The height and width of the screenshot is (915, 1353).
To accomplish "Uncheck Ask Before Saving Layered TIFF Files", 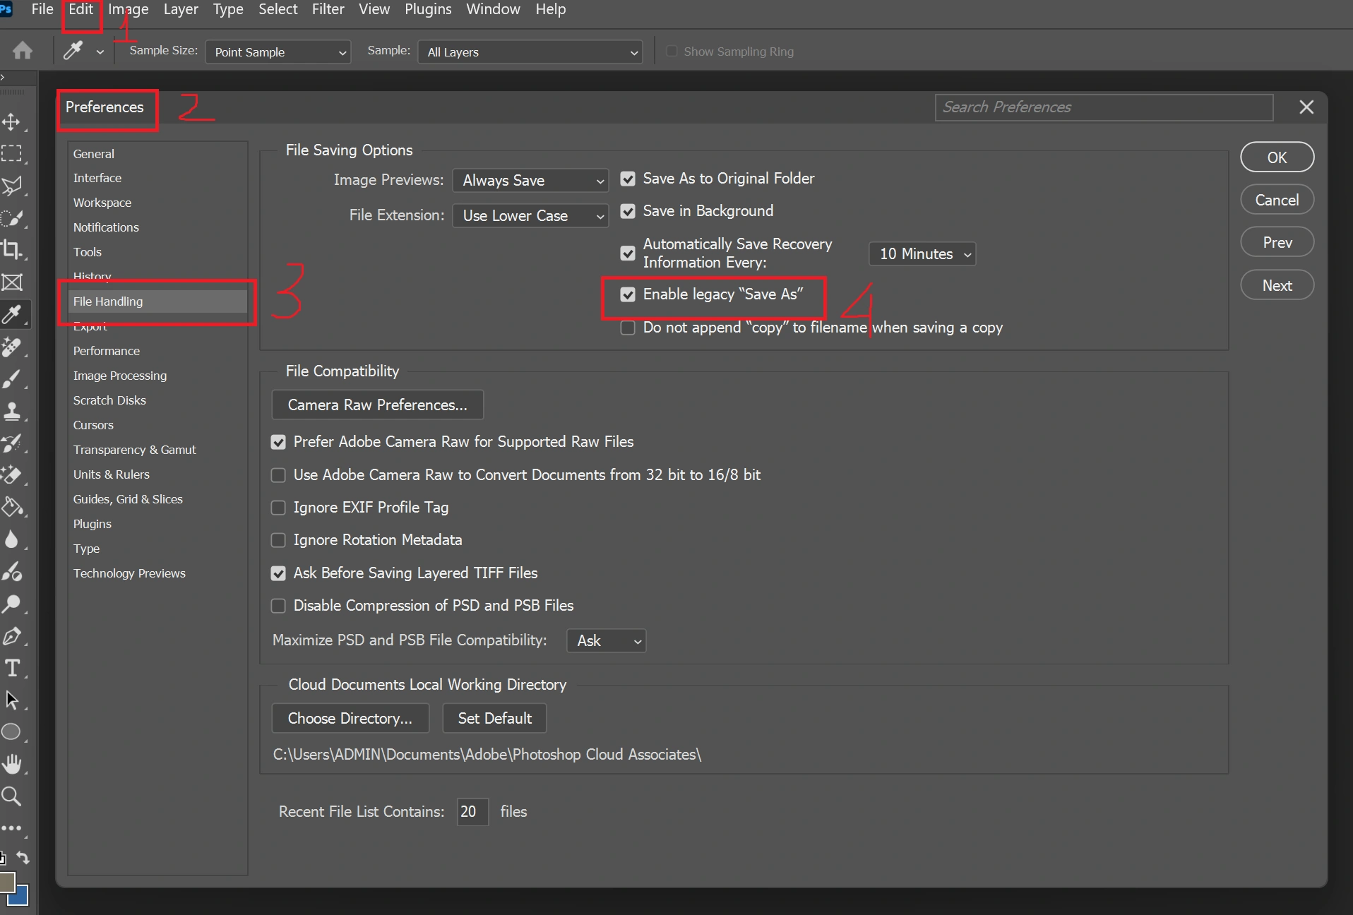I will point(278,573).
